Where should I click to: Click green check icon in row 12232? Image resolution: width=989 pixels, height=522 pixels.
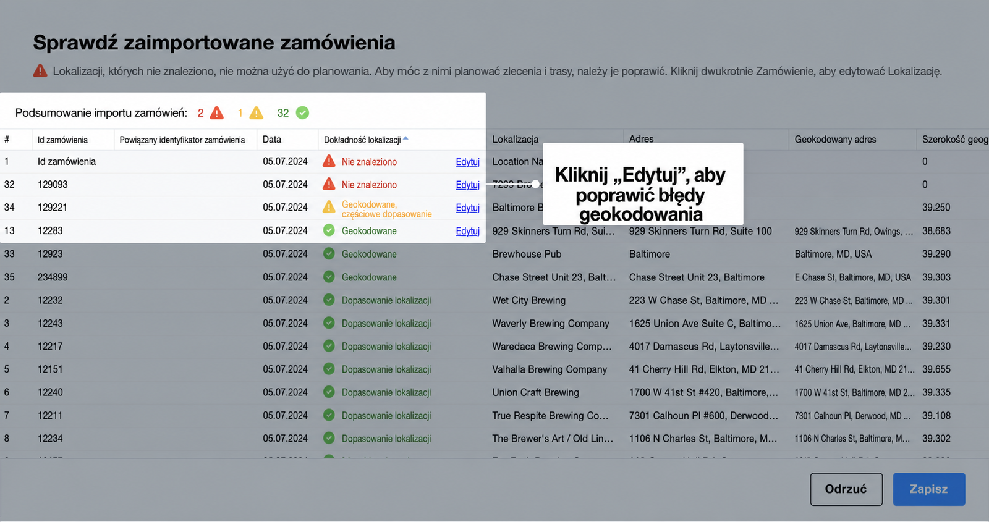coord(329,300)
